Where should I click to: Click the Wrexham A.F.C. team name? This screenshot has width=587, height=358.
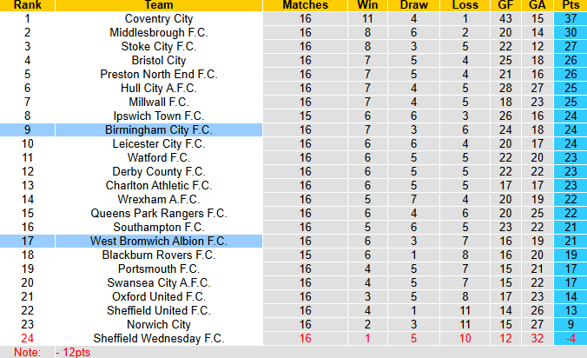[159, 199]
